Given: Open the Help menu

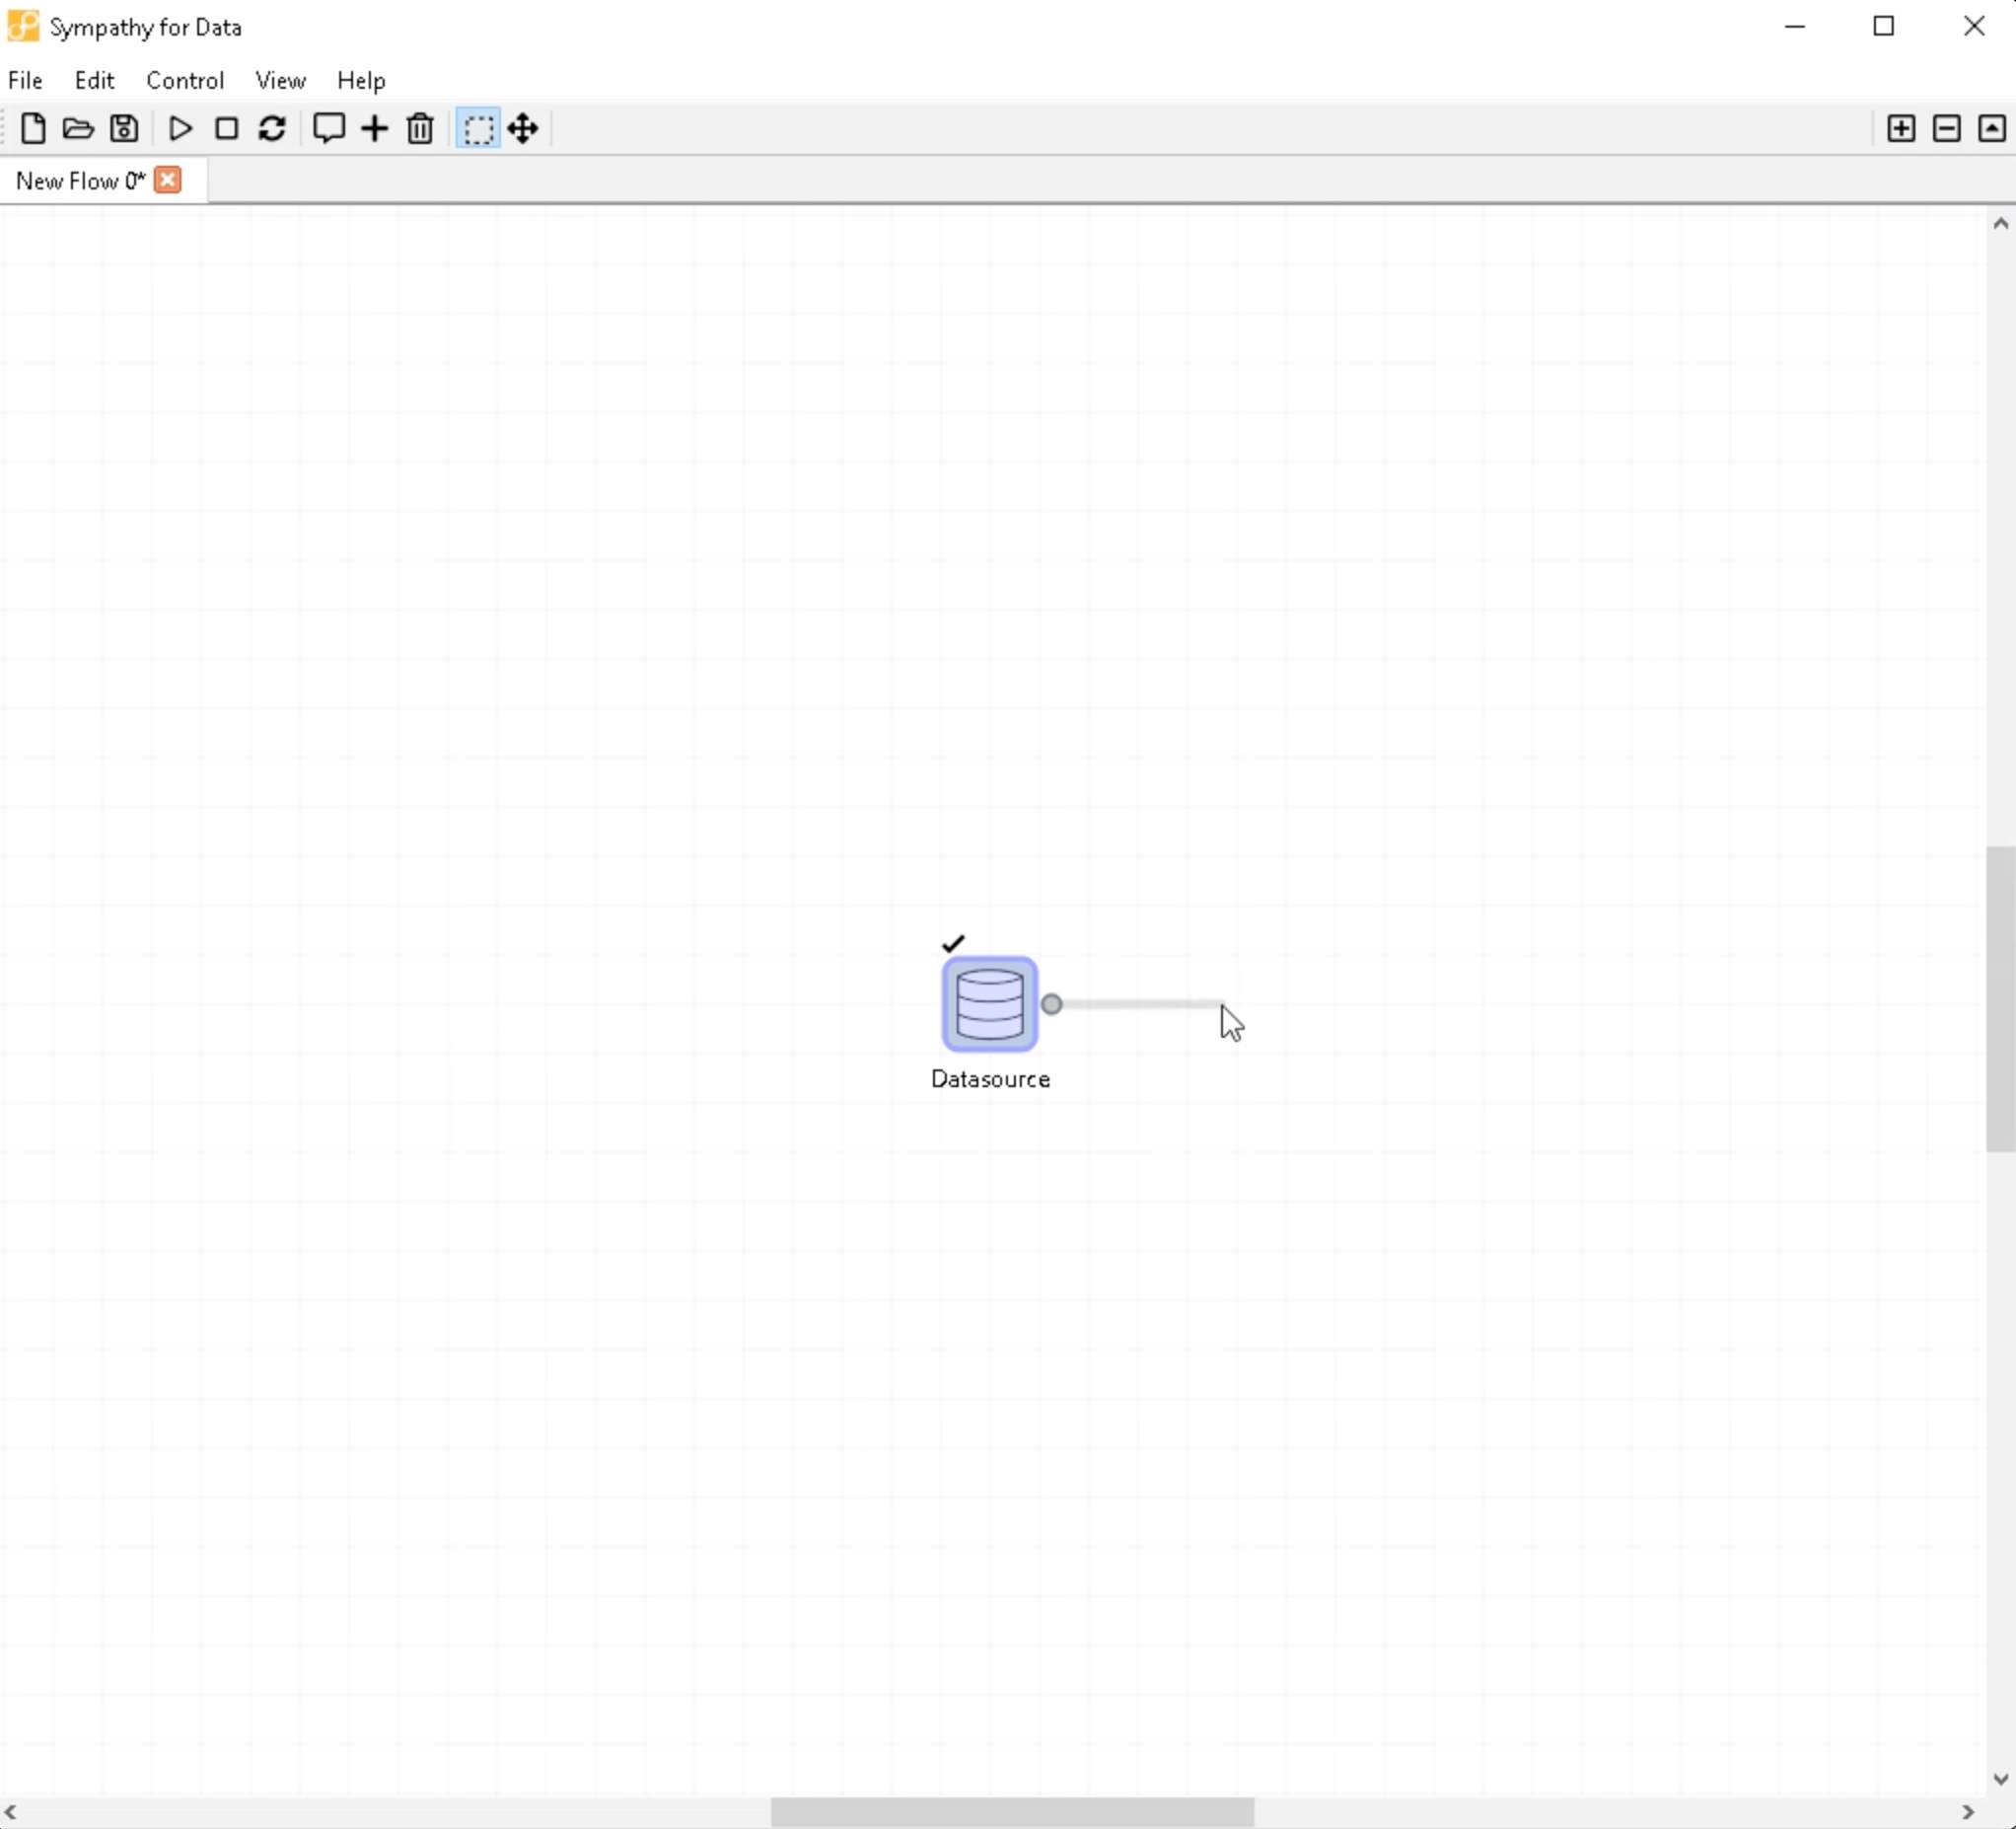Looking at the screenshot, I should [361, 80].
